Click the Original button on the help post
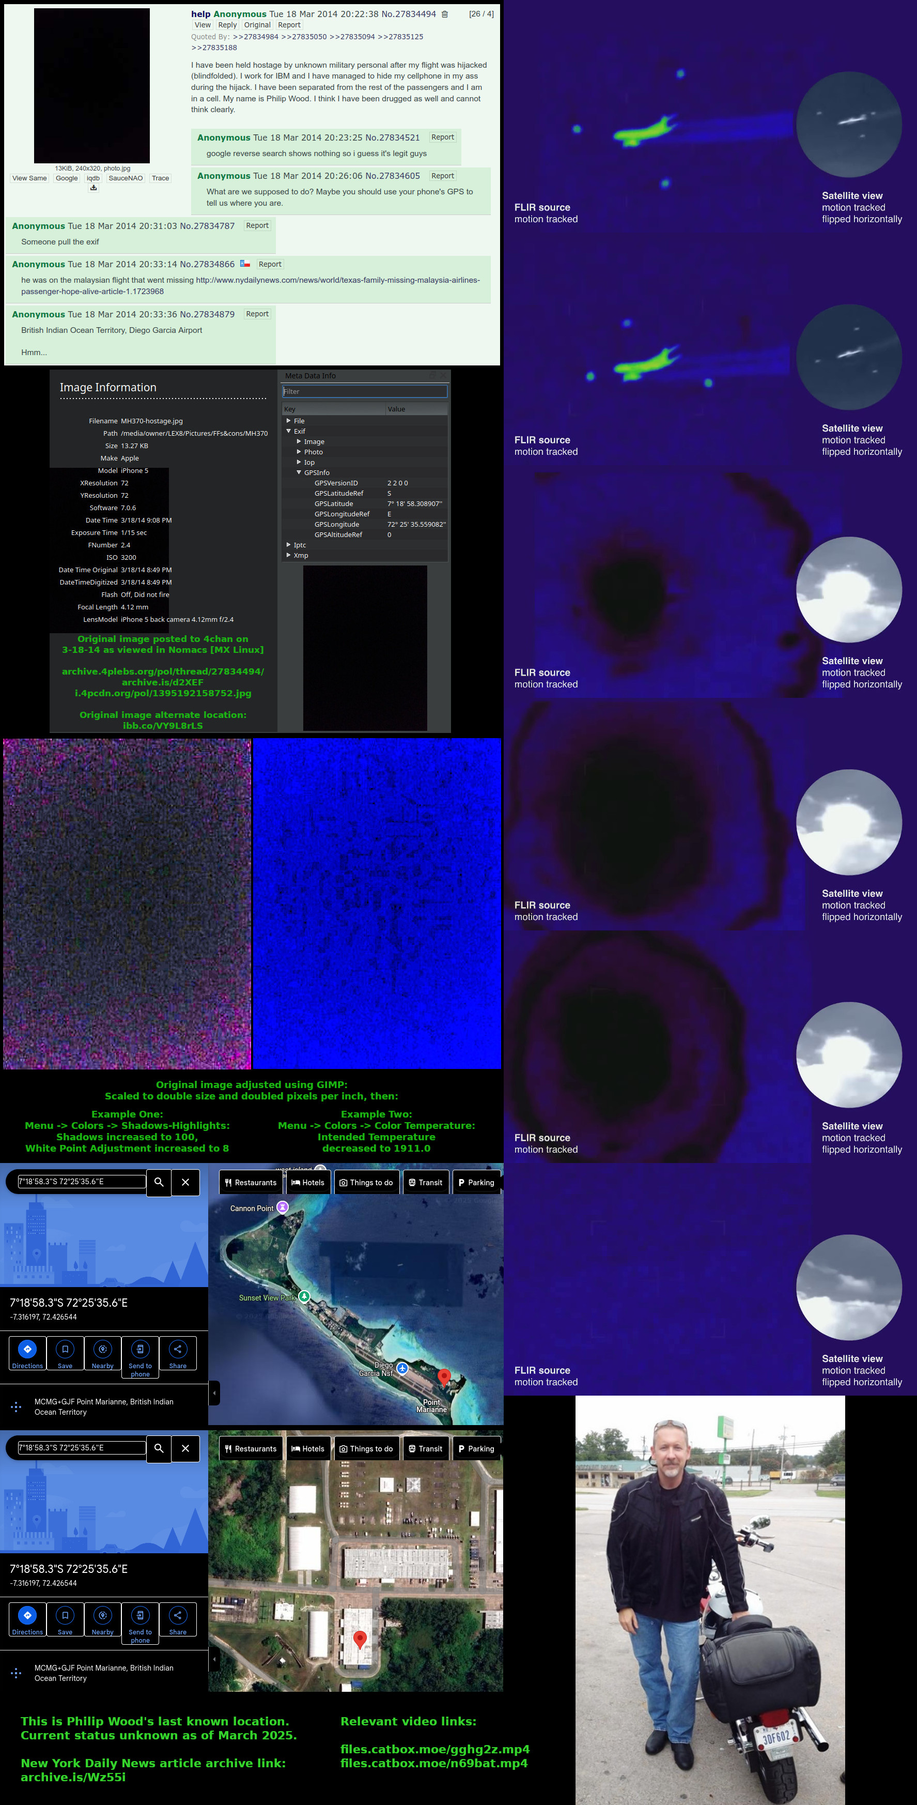 coord(257,25)
